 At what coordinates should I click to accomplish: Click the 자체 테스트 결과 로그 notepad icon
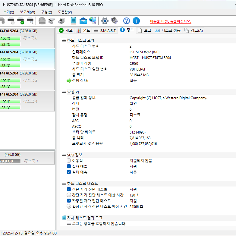click(64, 218)
